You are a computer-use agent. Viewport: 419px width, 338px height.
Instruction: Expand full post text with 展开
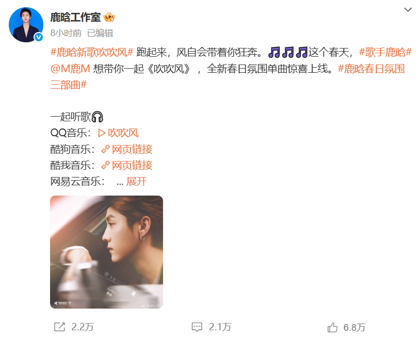(137, 182)
